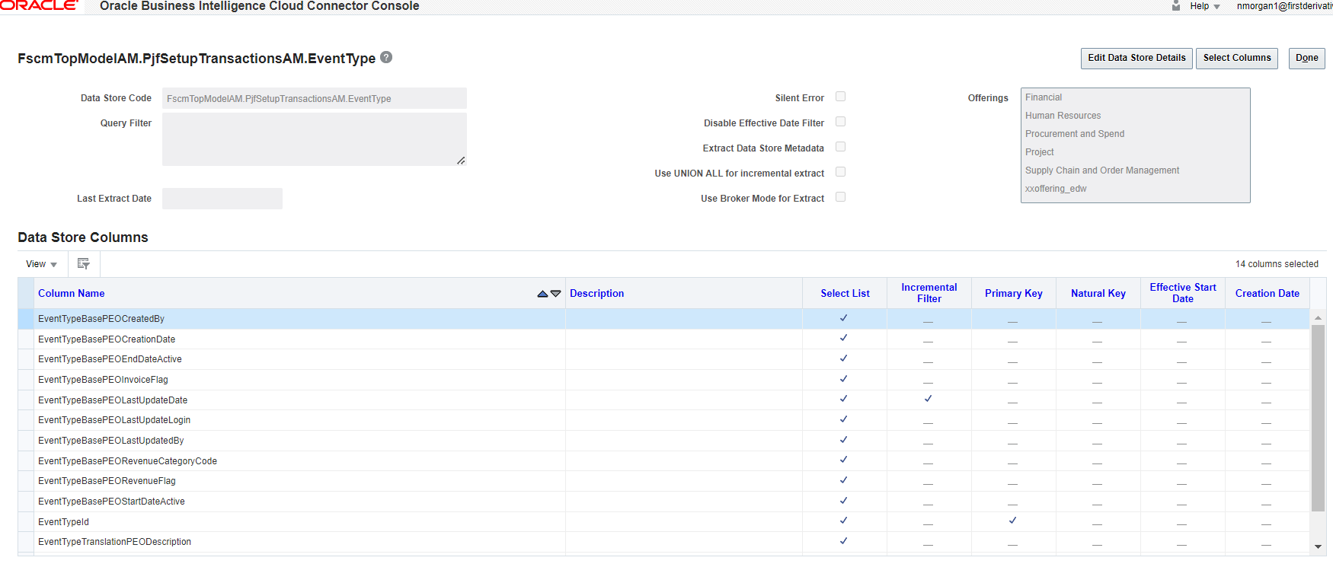1333x567 pixels.
Task: Open the nmorgan1 user account menu
Action: tap(1284, 6)
